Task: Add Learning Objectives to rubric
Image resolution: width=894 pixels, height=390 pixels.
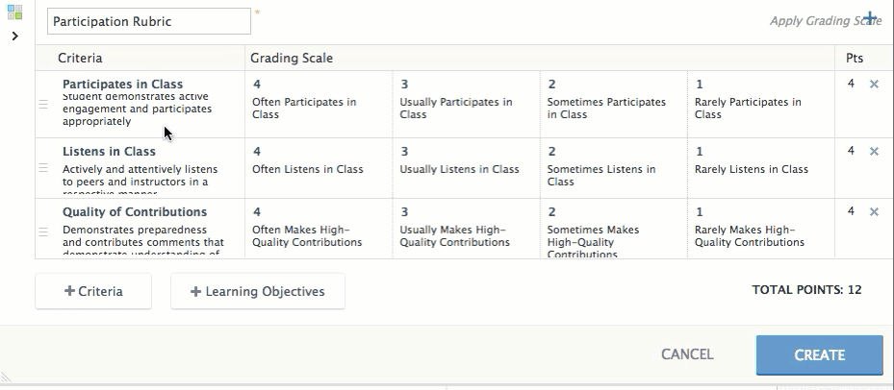Action: point(258,291)
